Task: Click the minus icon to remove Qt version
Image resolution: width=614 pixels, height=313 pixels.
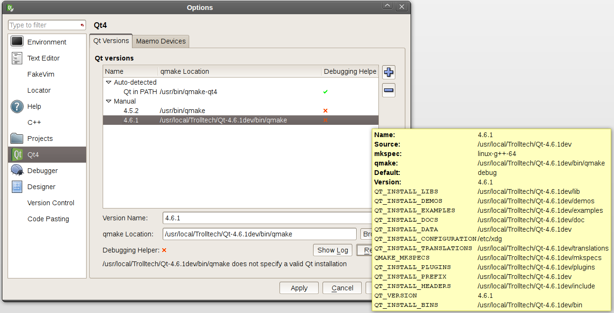Action: (x=388, y=90)
